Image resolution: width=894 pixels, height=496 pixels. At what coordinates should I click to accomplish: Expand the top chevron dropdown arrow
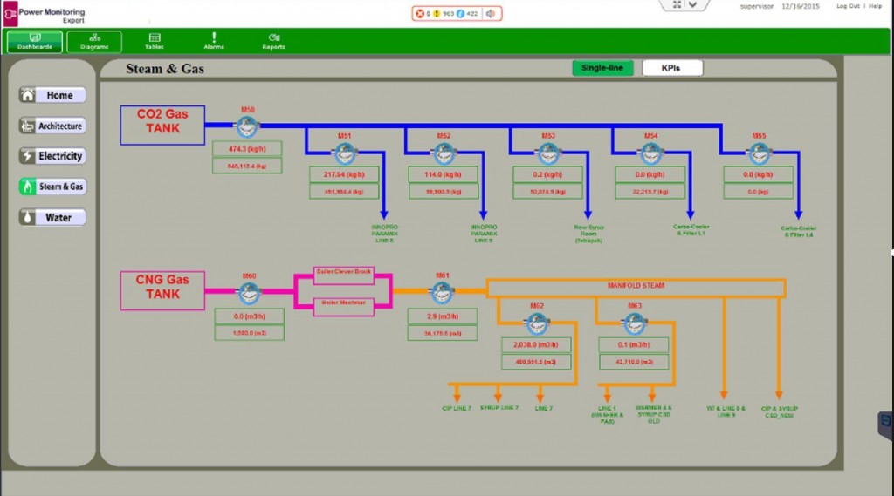[x=692, y=4]
